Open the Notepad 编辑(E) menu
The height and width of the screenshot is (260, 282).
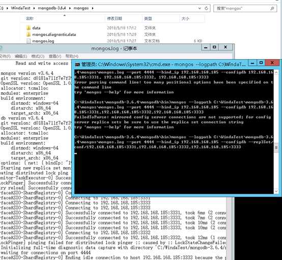click(x=21, y=56)
